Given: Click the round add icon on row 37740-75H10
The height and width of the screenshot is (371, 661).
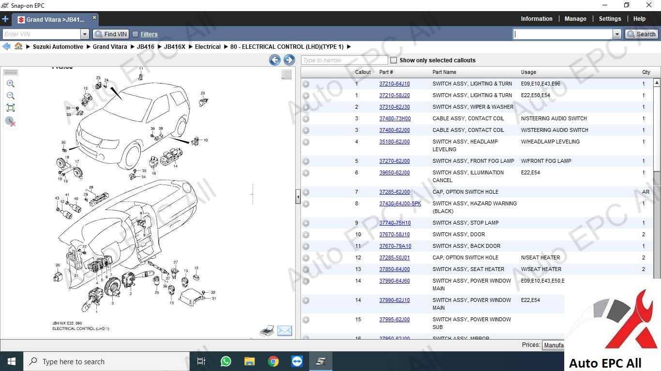Looking at the screenshot, I should [306, 223].
